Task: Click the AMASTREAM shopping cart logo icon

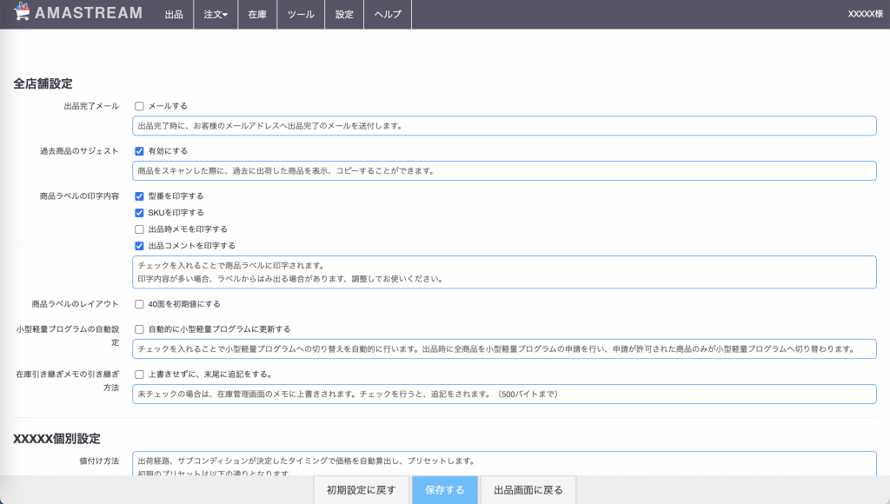Action: click(22, 12)
